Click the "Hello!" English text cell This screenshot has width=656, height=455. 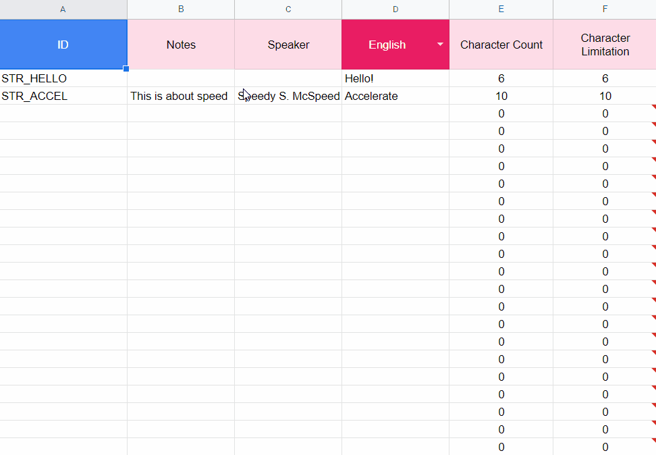[395, 78]
